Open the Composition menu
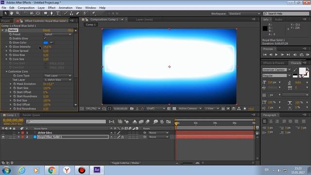The width and height of the screenshot is (311, 175). tap(26, 8)
